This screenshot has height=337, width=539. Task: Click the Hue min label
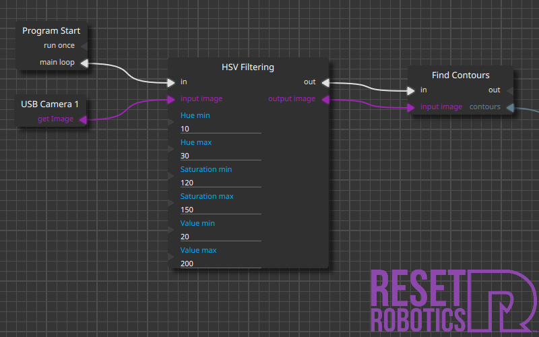(x=195, y=115)
